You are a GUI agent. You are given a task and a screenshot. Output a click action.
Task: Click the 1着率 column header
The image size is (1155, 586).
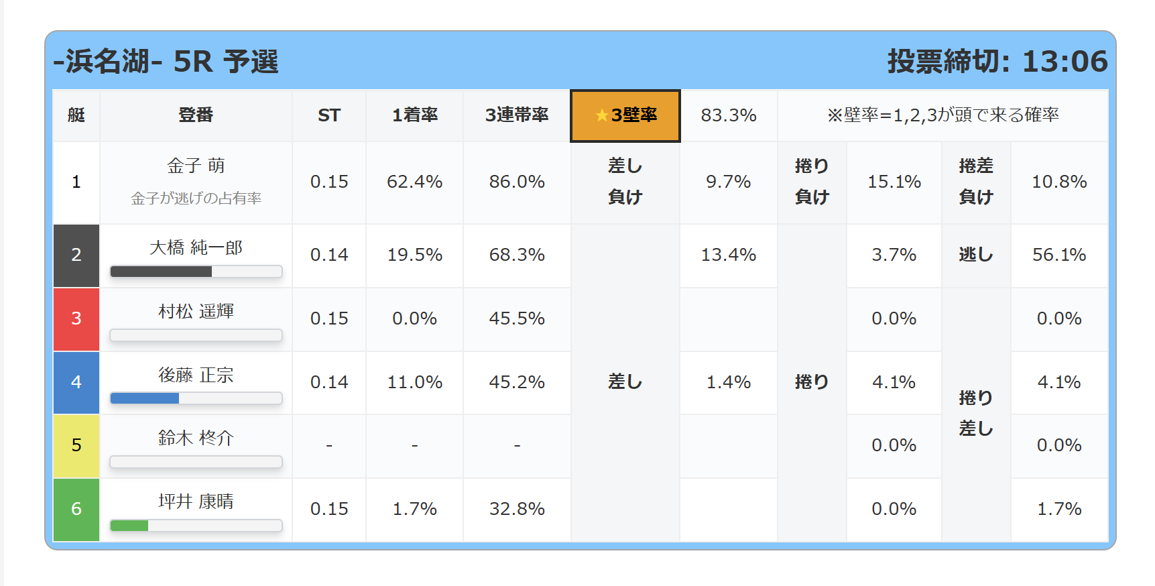[415, 115]
